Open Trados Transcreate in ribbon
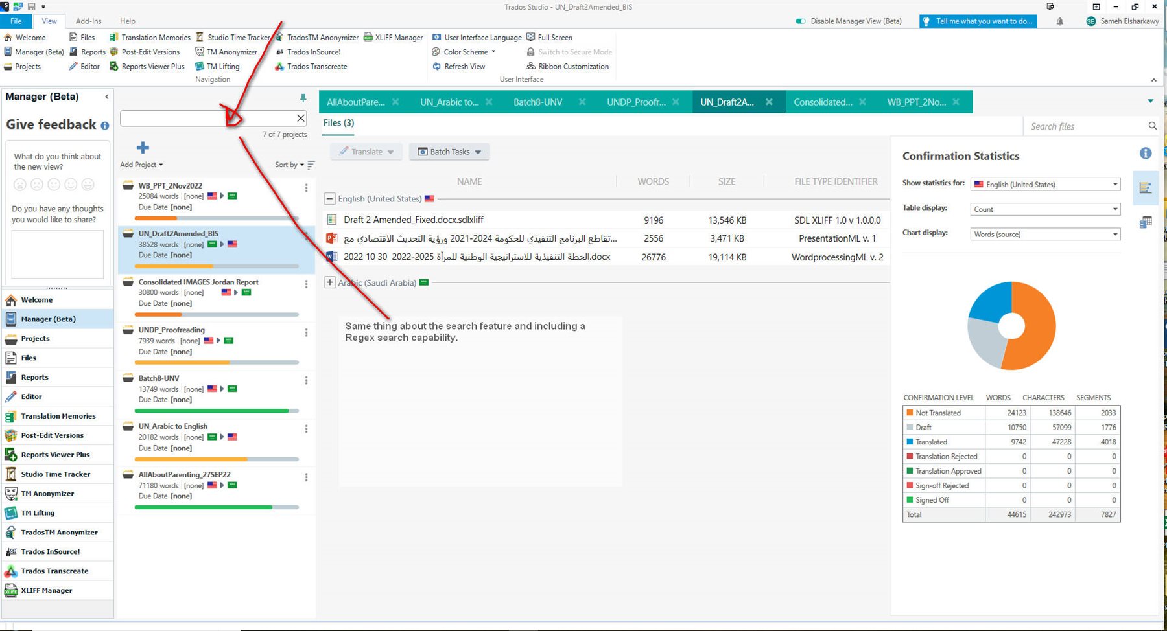Screen dimensions: 1167x631 click(x=311, y=66)
